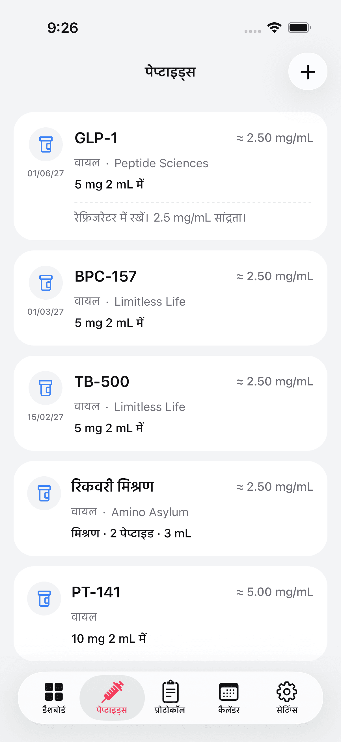Open the कैलेंडर tab

tap(229, 697)
